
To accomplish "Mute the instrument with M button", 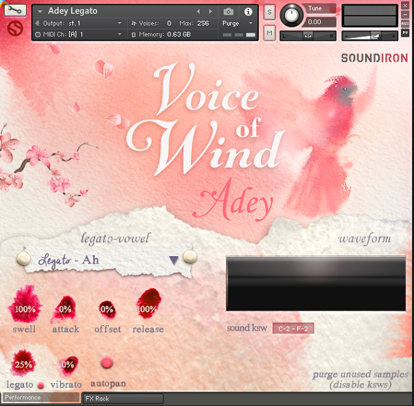I will [269, 33].
